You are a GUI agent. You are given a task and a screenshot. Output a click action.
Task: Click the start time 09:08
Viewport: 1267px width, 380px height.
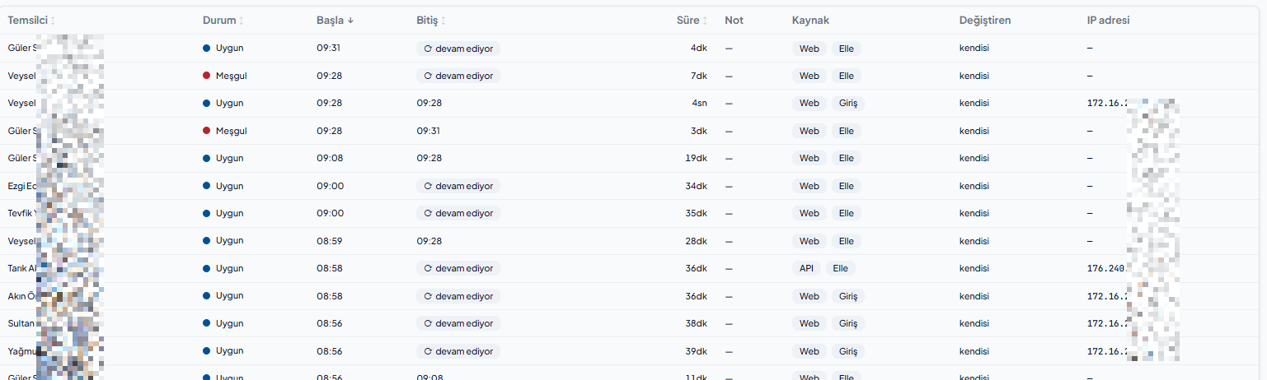[x=330, y=158]
